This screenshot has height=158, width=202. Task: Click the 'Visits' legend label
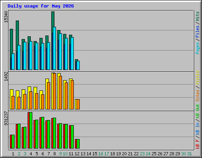coord(198,78)
